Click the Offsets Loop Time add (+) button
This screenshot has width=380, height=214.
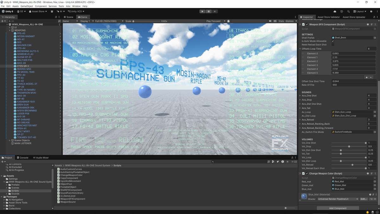tap(367, 77)
